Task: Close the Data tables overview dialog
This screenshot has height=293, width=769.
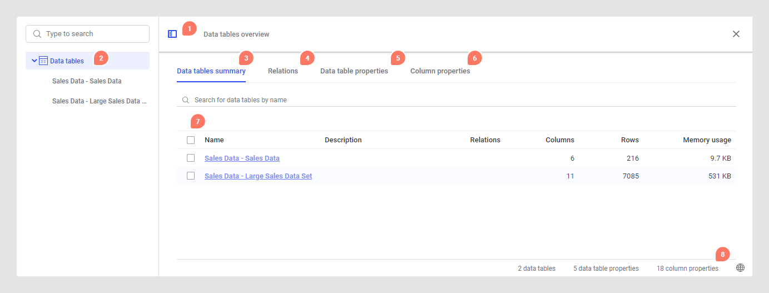Action: point(736,34)
